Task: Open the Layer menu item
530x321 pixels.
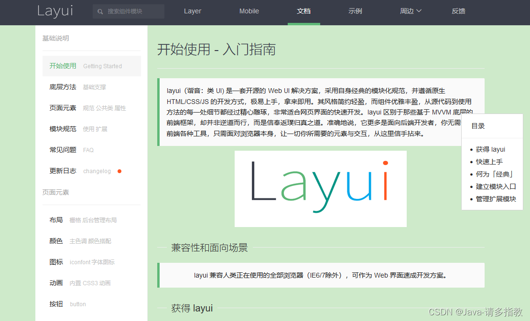Action: 193,11
